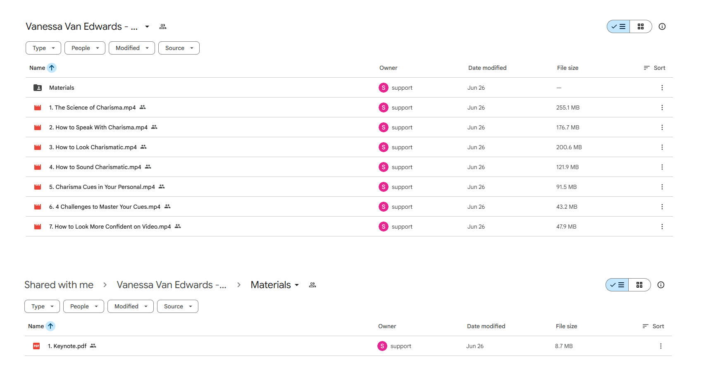Click the shared folder icon beside Materials row
The height and width of the screenshot is (377, 701).
click(x=38, y=88)
